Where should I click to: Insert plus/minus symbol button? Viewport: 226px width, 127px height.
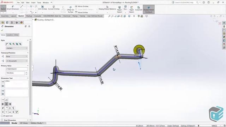10,108
